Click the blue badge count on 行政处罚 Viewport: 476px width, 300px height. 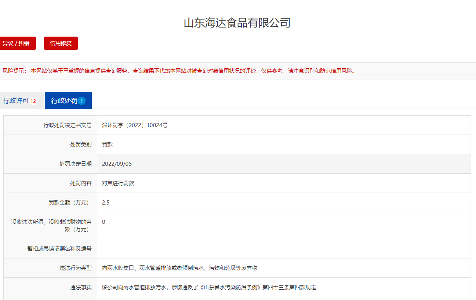coord(82,101)
